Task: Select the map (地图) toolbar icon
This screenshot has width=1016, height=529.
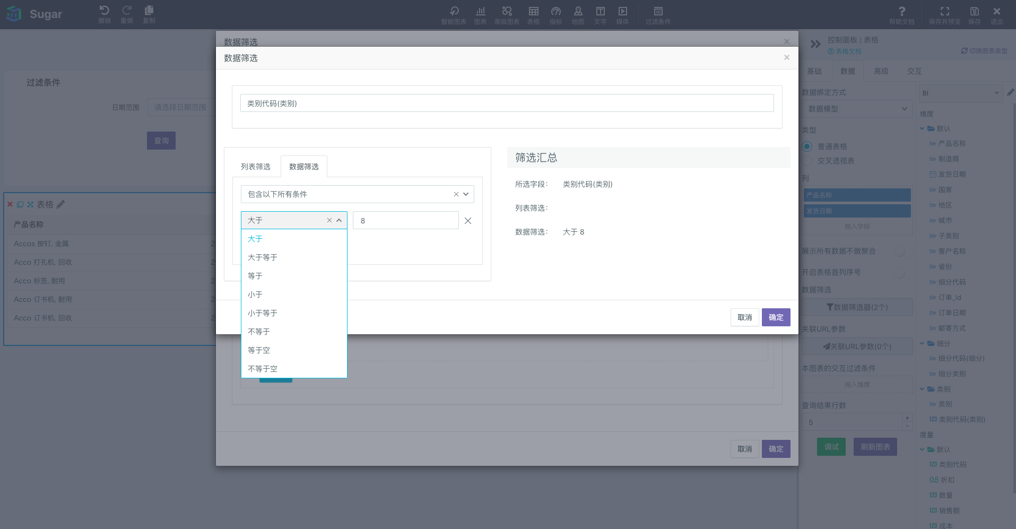Action: tap(578, 15)
